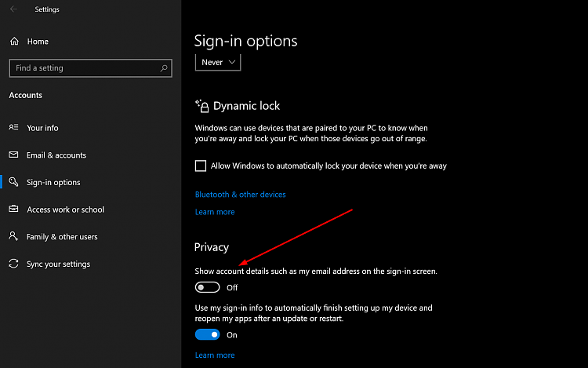
Task: Click the Dynamic lock padlock icon
Action: [202, 106]
